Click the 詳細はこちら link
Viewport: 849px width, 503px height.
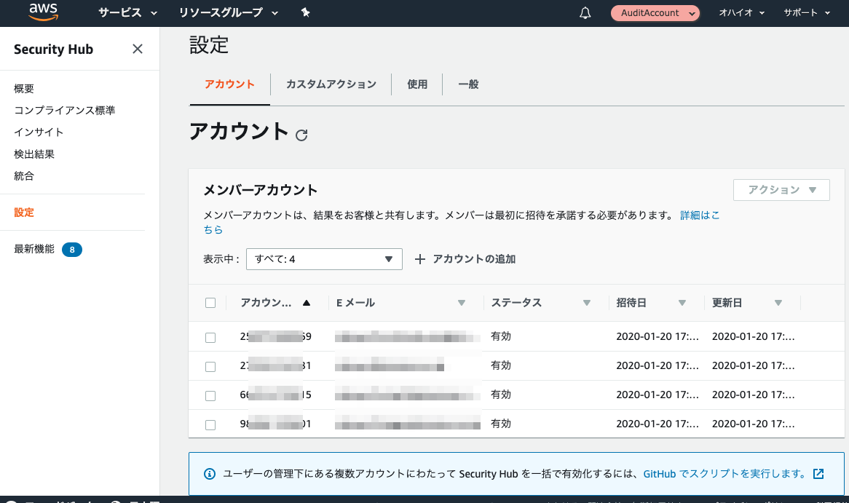[x=700, y=215]
